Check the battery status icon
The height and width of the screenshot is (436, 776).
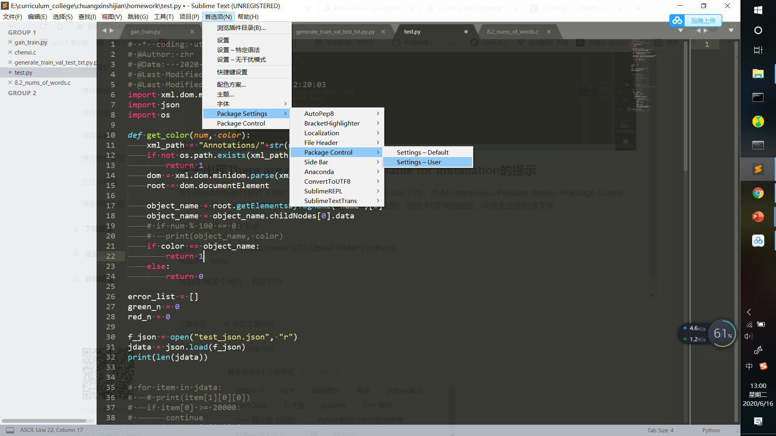pos(761,324)
